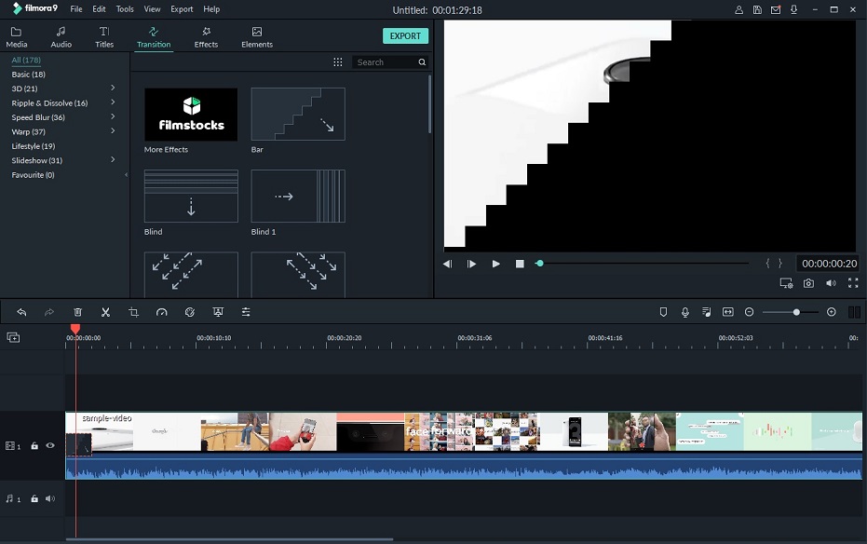Open the Speed control icon

tap(161, 312)
